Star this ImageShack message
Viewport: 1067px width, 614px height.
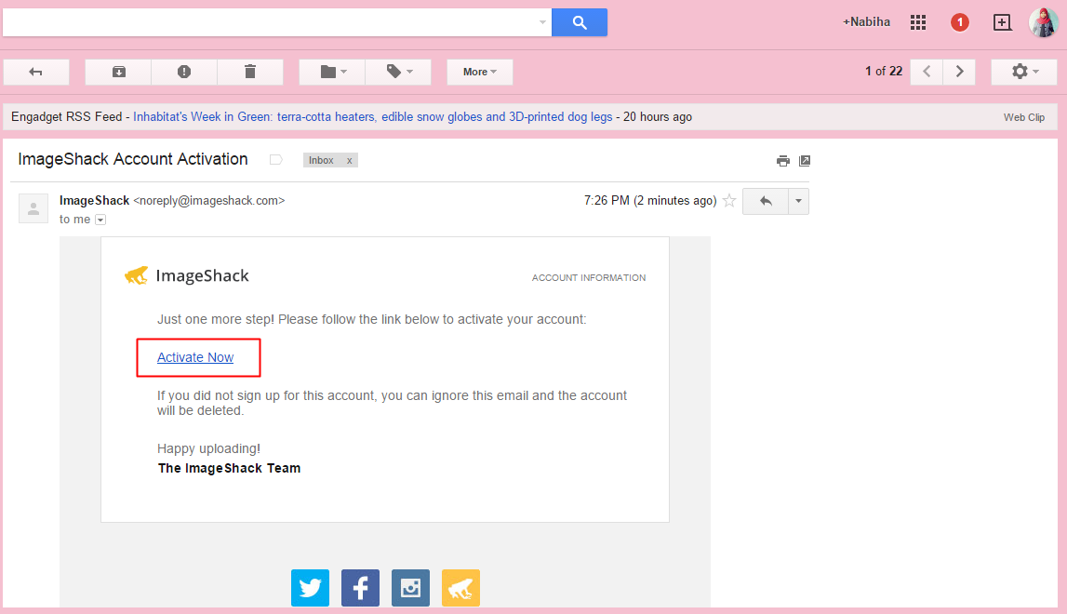pos(729,201)
